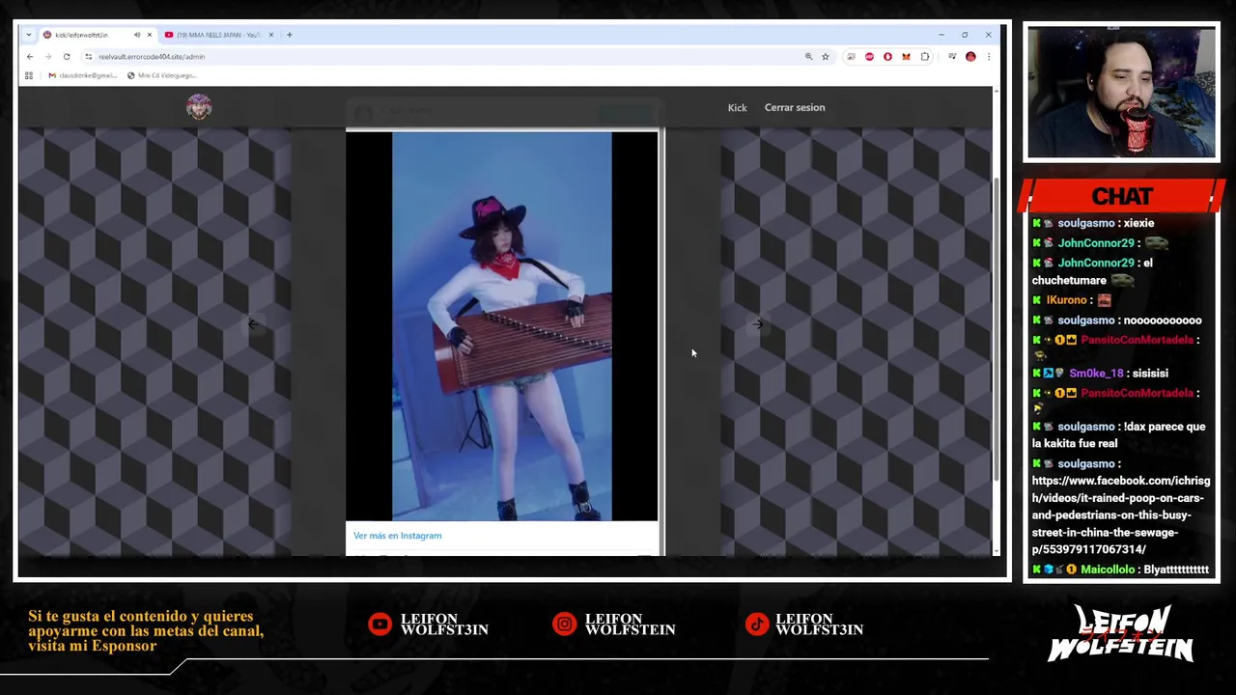This screenshot has height=695, width=1236.
Task: Click the CHAT header banner
Action: click(x=1121, y=196)
